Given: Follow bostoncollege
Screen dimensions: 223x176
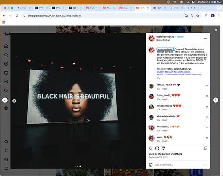Looking at the screenshot, I should coord(180,37).
